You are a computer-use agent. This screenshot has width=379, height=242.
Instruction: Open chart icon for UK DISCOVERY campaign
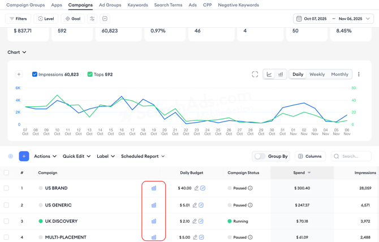pyautogui.click(x=154, y=221)
